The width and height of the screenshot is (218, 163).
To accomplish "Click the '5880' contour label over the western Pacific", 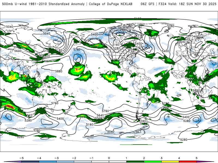I will click(x=59, y=71).
